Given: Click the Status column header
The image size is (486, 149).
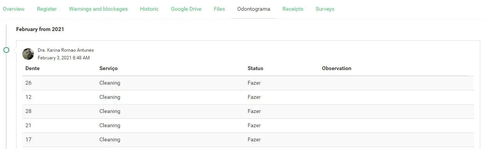Looking at the screenshot, I should [255, 68].
